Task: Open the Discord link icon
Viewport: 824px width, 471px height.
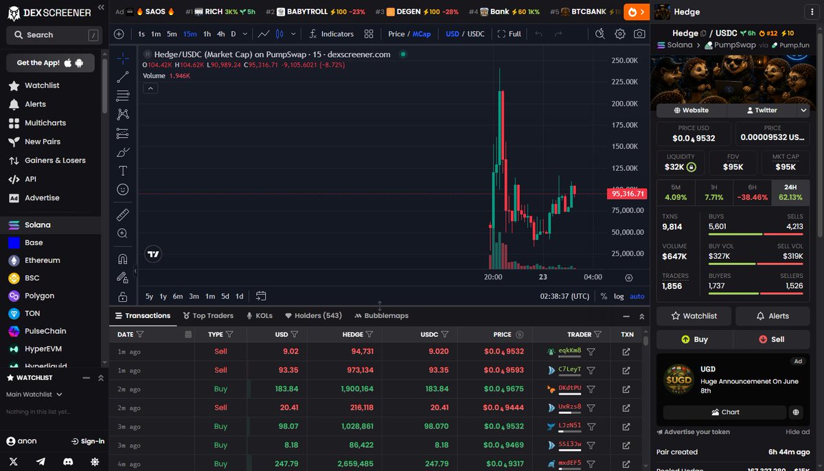Action: (x=67, y=461)
